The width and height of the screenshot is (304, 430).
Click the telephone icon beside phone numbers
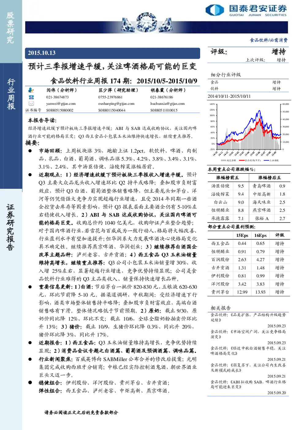pos(31,97)
